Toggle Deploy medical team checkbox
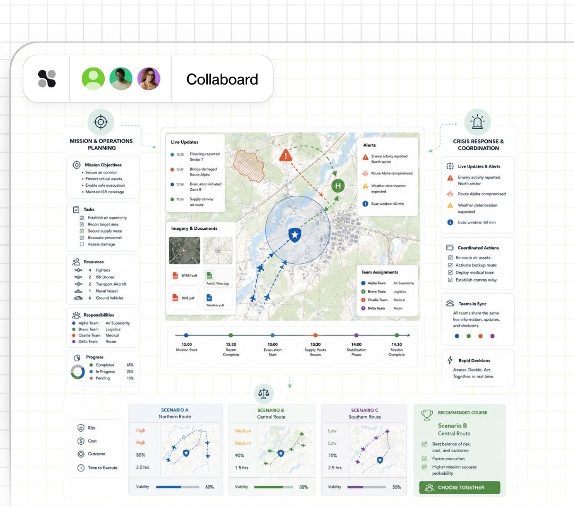The image size is (574, 507). [x=450, y=272]
